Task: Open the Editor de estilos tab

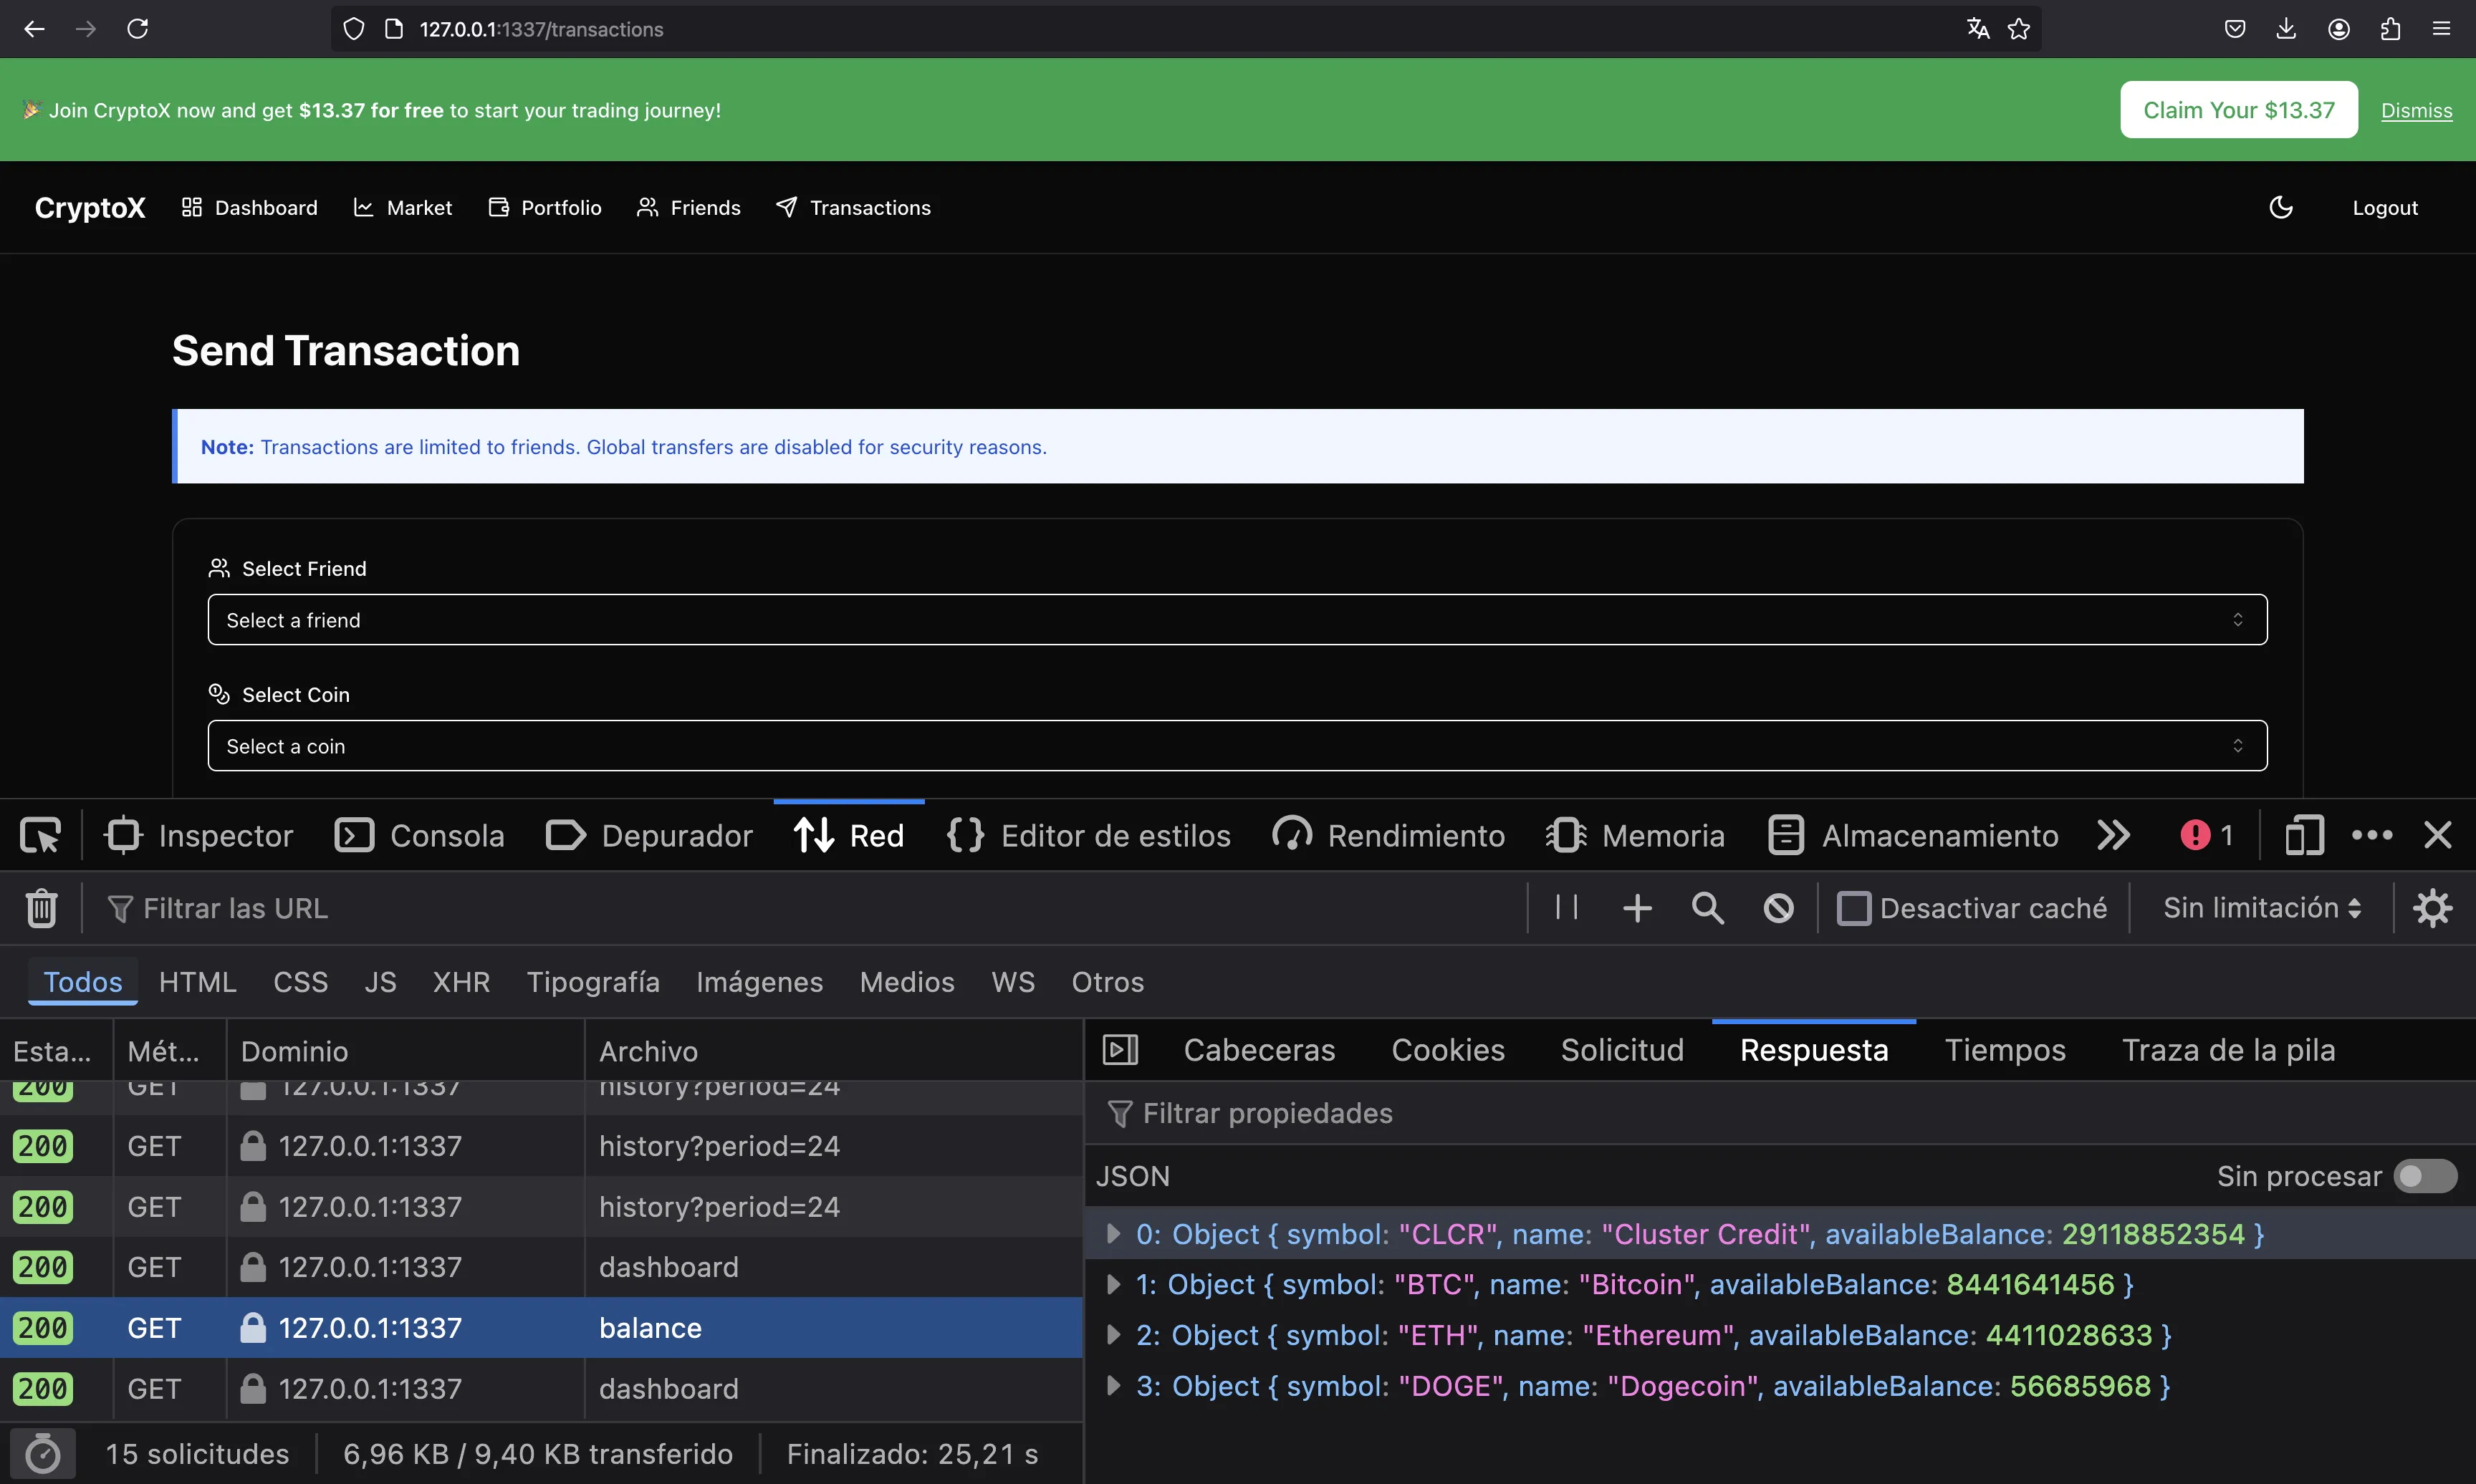Action: [1089, 835]
